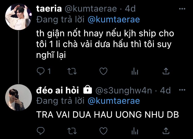Follow @kumtaerae mention link in first tweet

tap(114, 20)
